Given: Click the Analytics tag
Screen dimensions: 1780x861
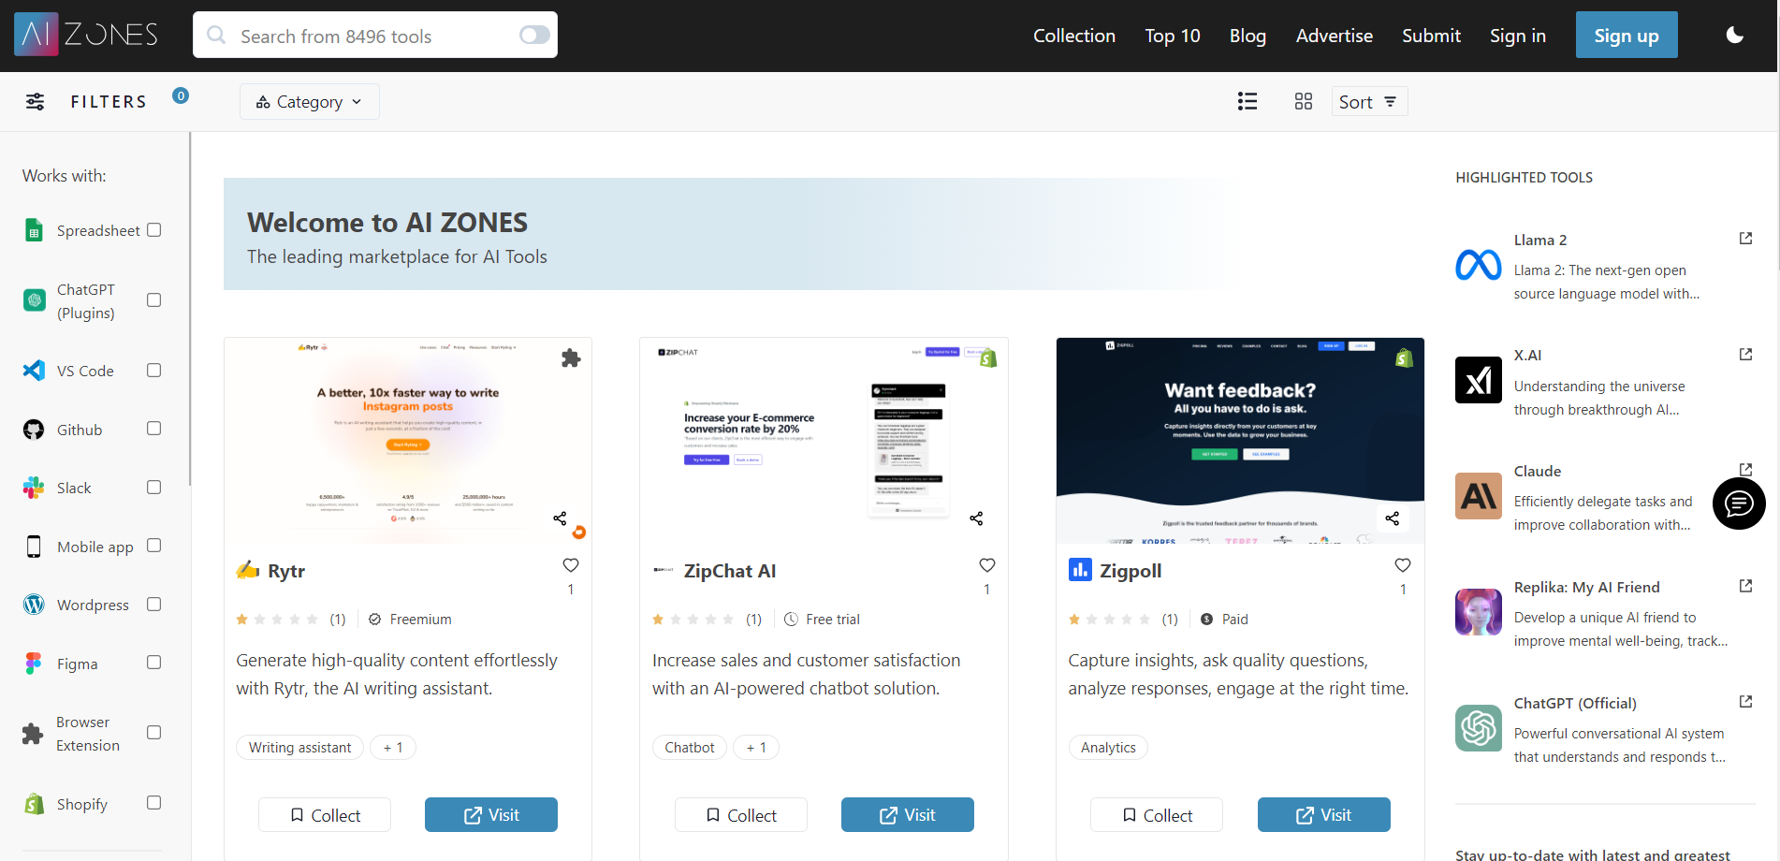Looking at the screenshot, I should point(1108,747).
